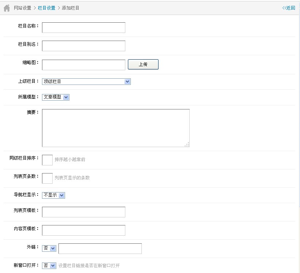
Task: Expand the 上级栏目 dropdown
Action: pos(86,81)
